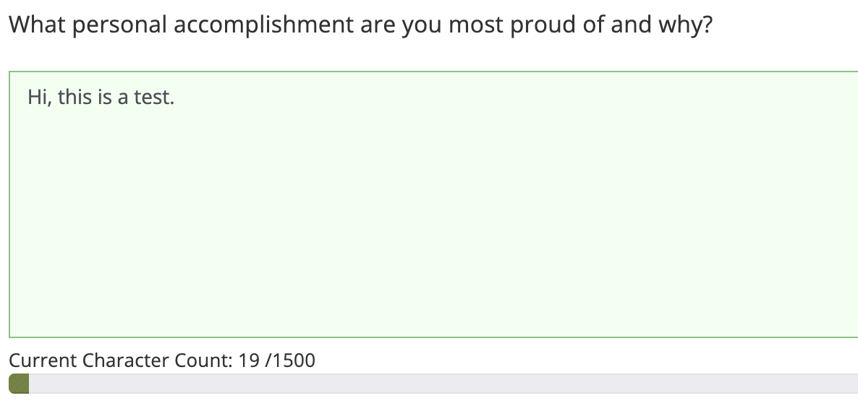Place cursor after "Hi, this is a test."

(x=176, y=98)
